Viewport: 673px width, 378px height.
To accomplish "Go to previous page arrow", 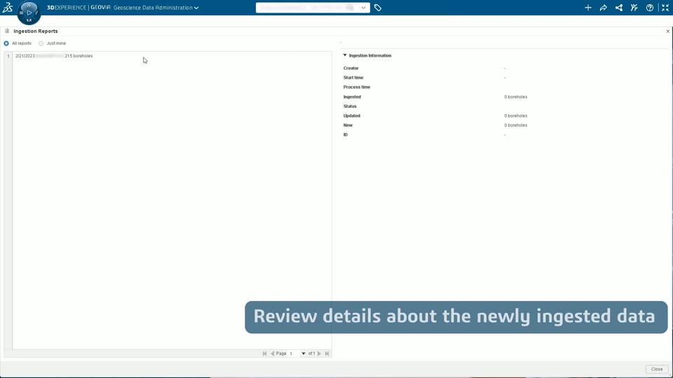I will 272,353.
